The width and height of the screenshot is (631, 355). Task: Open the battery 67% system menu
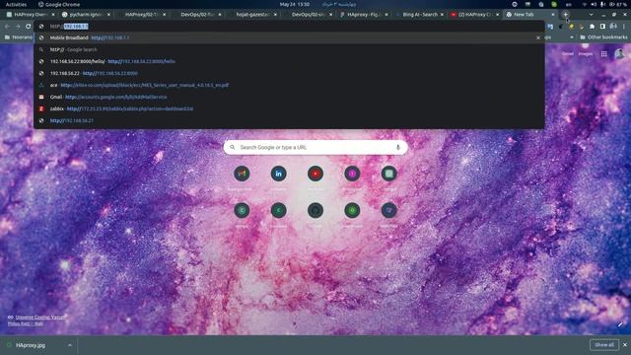tap(618, 4)
